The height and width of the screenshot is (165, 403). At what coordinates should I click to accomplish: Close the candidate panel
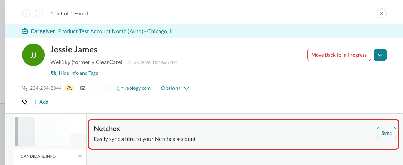pos(381,13)
